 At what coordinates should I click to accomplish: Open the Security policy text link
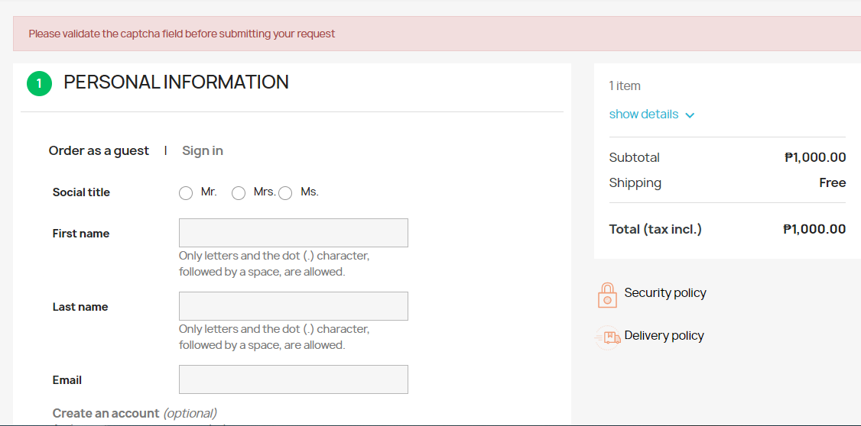(665, 292)
